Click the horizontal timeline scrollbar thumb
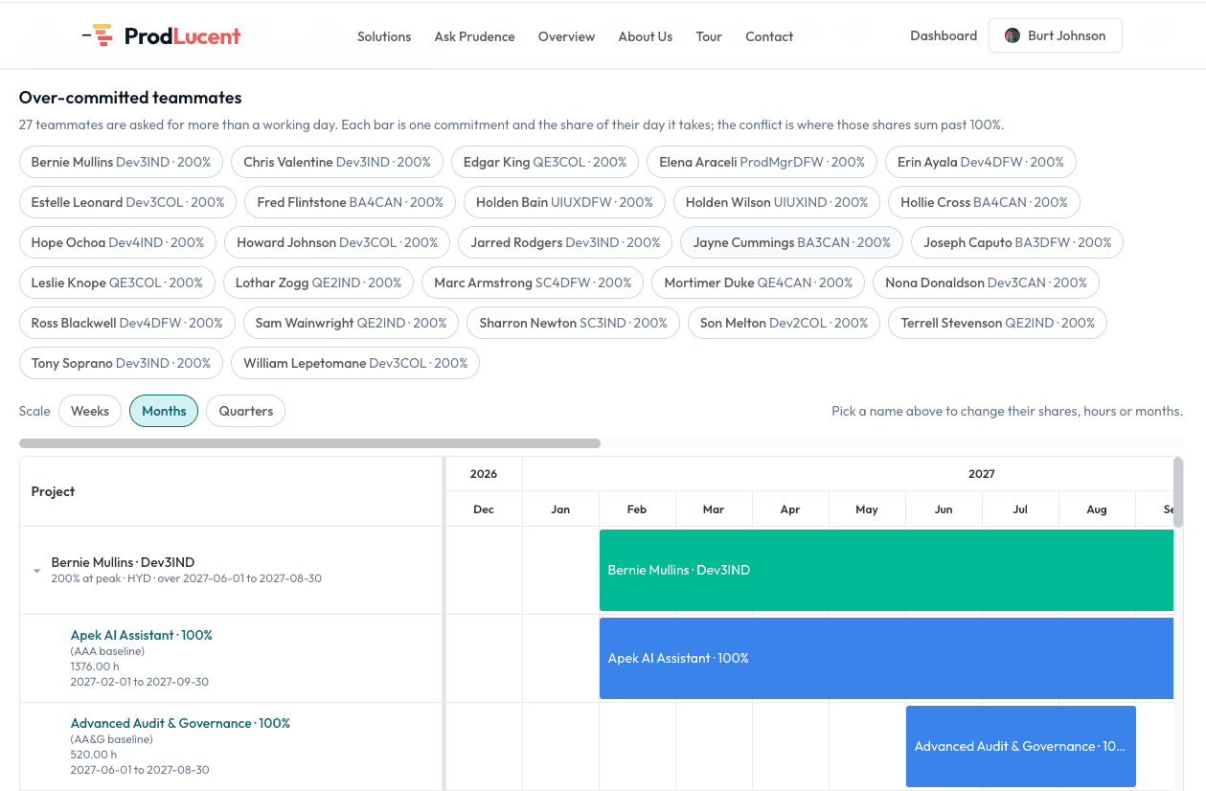This screenshot has height=791, width=1206. 309,443
